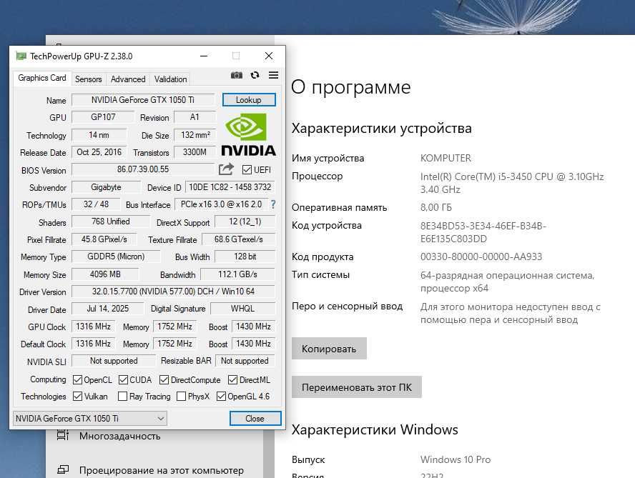Toggle the Vulkan checkbox
Image resolution: width=635 pixels, height=478 pixels.
[x=77, y=397]
